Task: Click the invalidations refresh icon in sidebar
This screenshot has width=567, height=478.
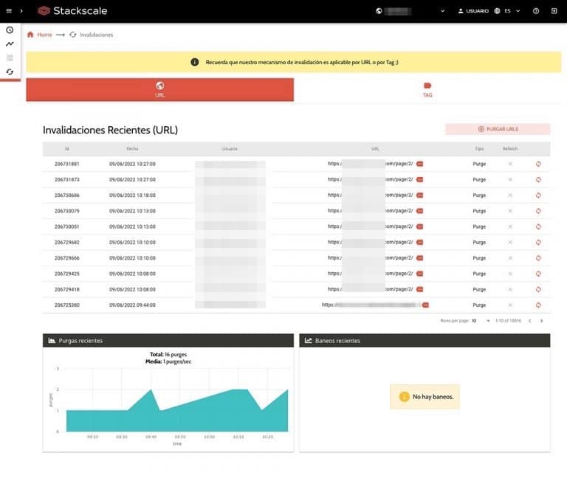Action: 10,72
